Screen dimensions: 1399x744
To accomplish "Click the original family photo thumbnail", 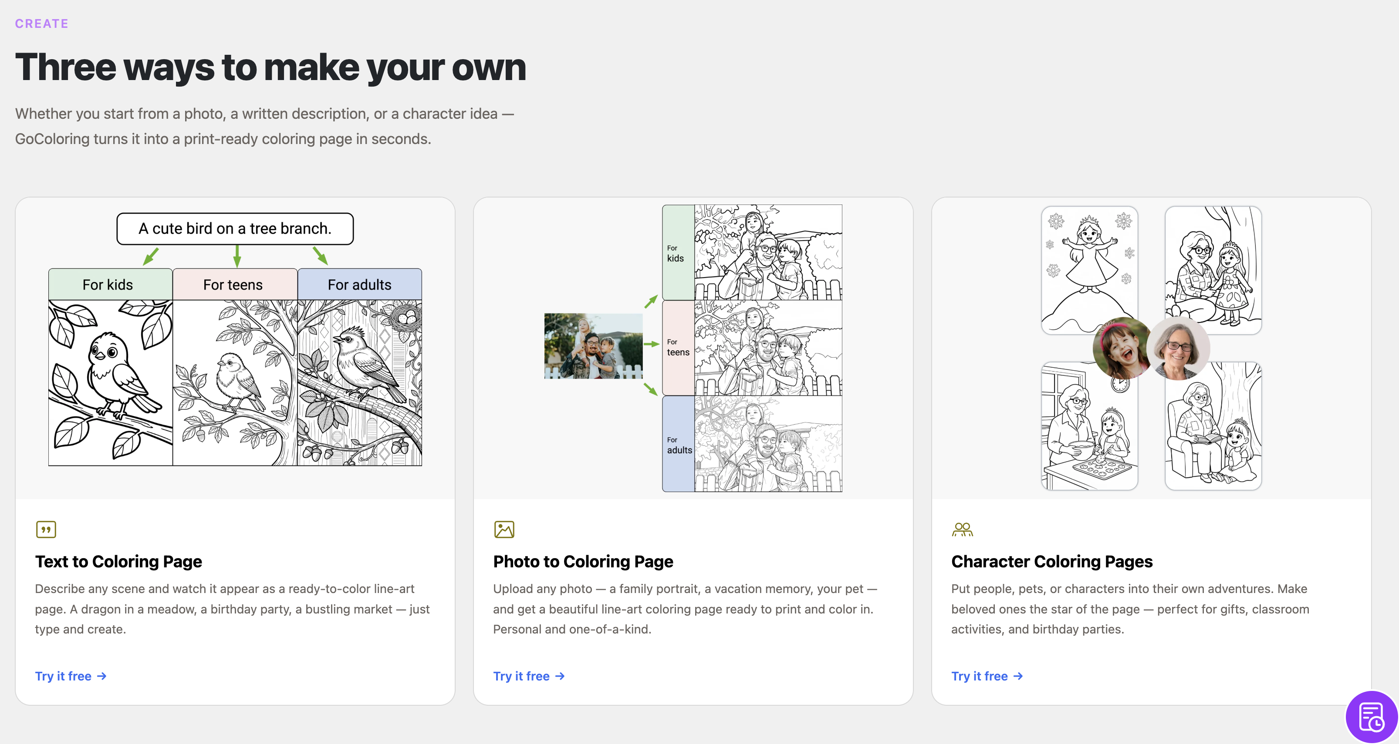I will pos(594,346).
